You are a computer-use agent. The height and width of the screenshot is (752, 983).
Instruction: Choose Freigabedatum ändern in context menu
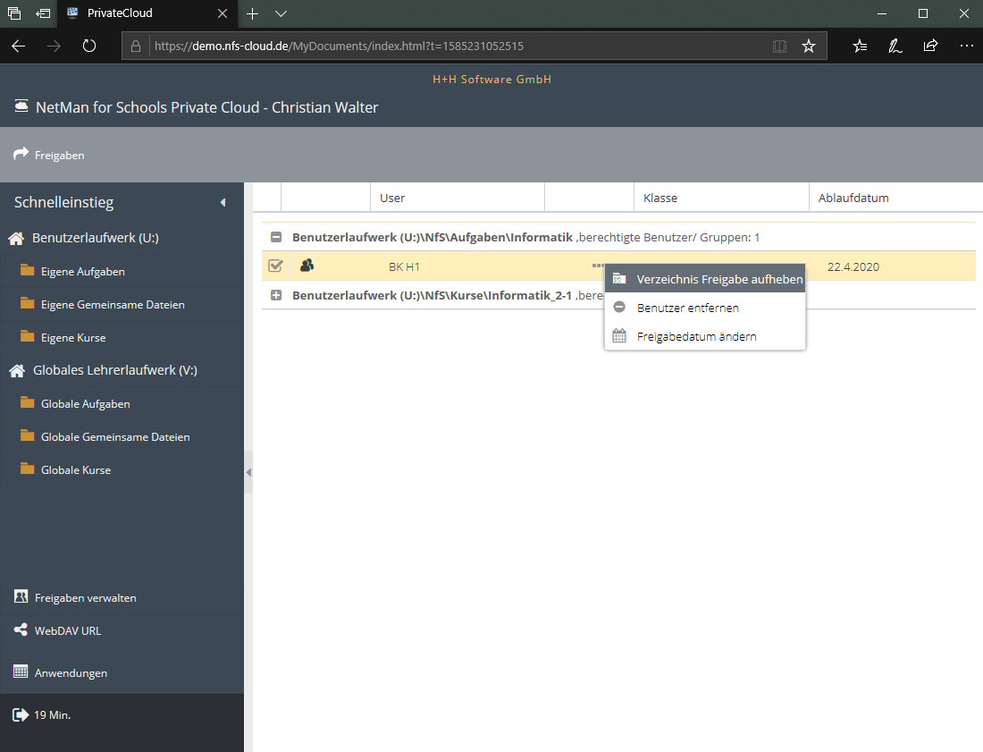tap(705, 336)
